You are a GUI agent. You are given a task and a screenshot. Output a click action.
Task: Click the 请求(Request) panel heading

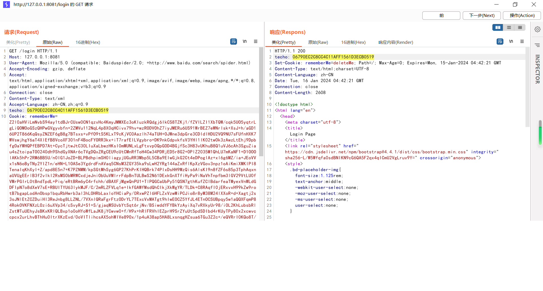(21, 32)
